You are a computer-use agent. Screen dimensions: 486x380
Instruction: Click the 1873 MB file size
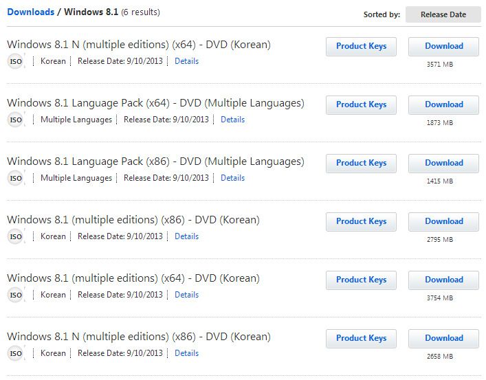(440, 123)
